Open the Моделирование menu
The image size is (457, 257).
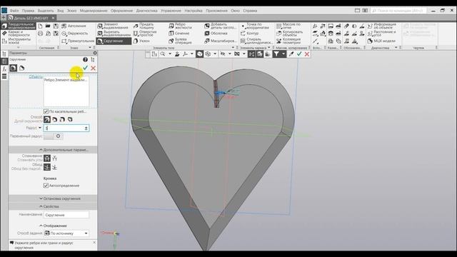[94, 11]
